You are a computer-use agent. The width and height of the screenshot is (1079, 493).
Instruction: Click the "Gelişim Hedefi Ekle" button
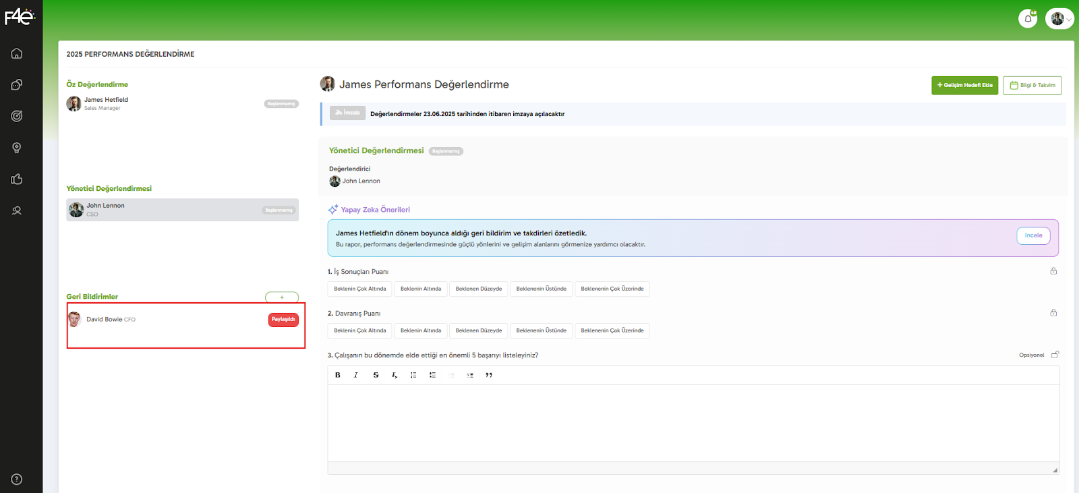coord(964,86)
